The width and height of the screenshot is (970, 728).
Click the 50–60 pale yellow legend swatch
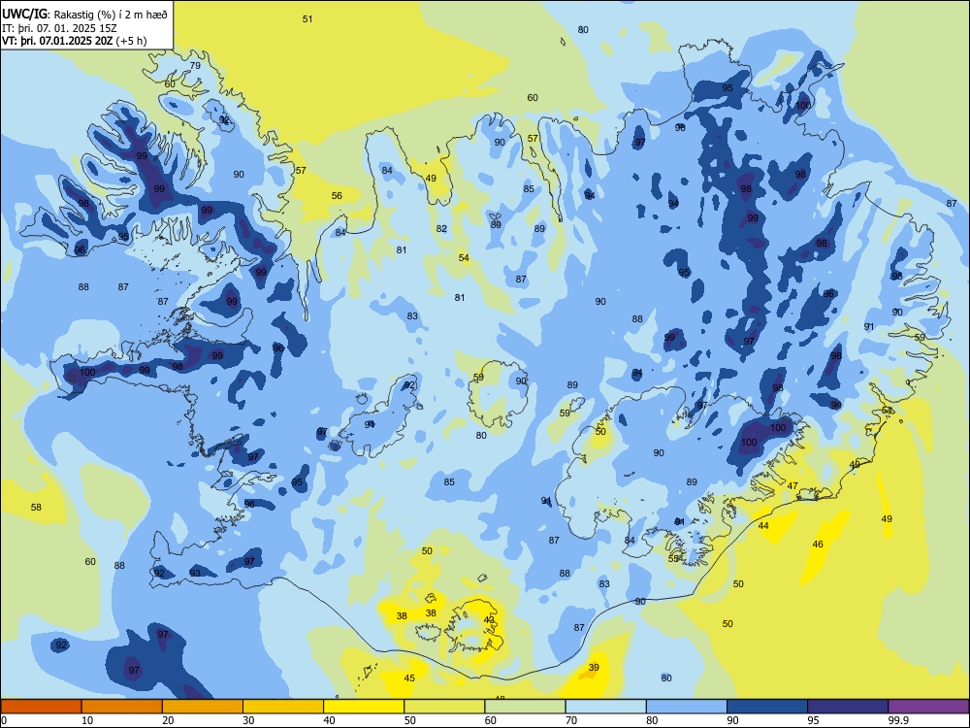point(444,707)
